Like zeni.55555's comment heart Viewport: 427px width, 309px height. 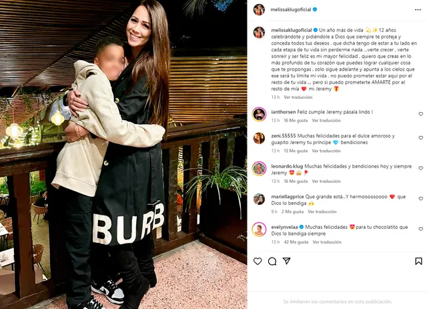421,138
